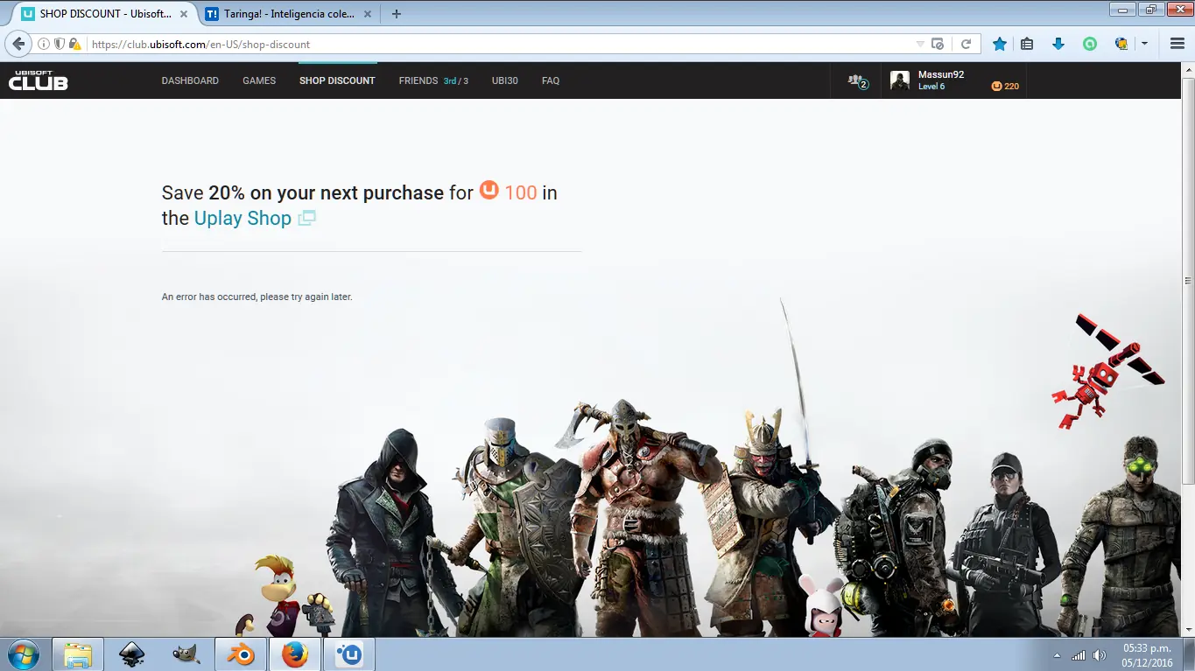Open Windows Explorer folder in taskbar
Screen dimensions: 1195x671
(78, 654)
